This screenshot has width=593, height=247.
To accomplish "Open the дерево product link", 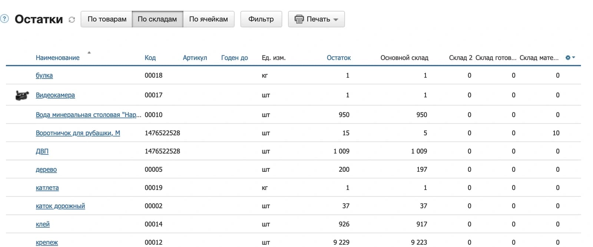I will point(46,170).
